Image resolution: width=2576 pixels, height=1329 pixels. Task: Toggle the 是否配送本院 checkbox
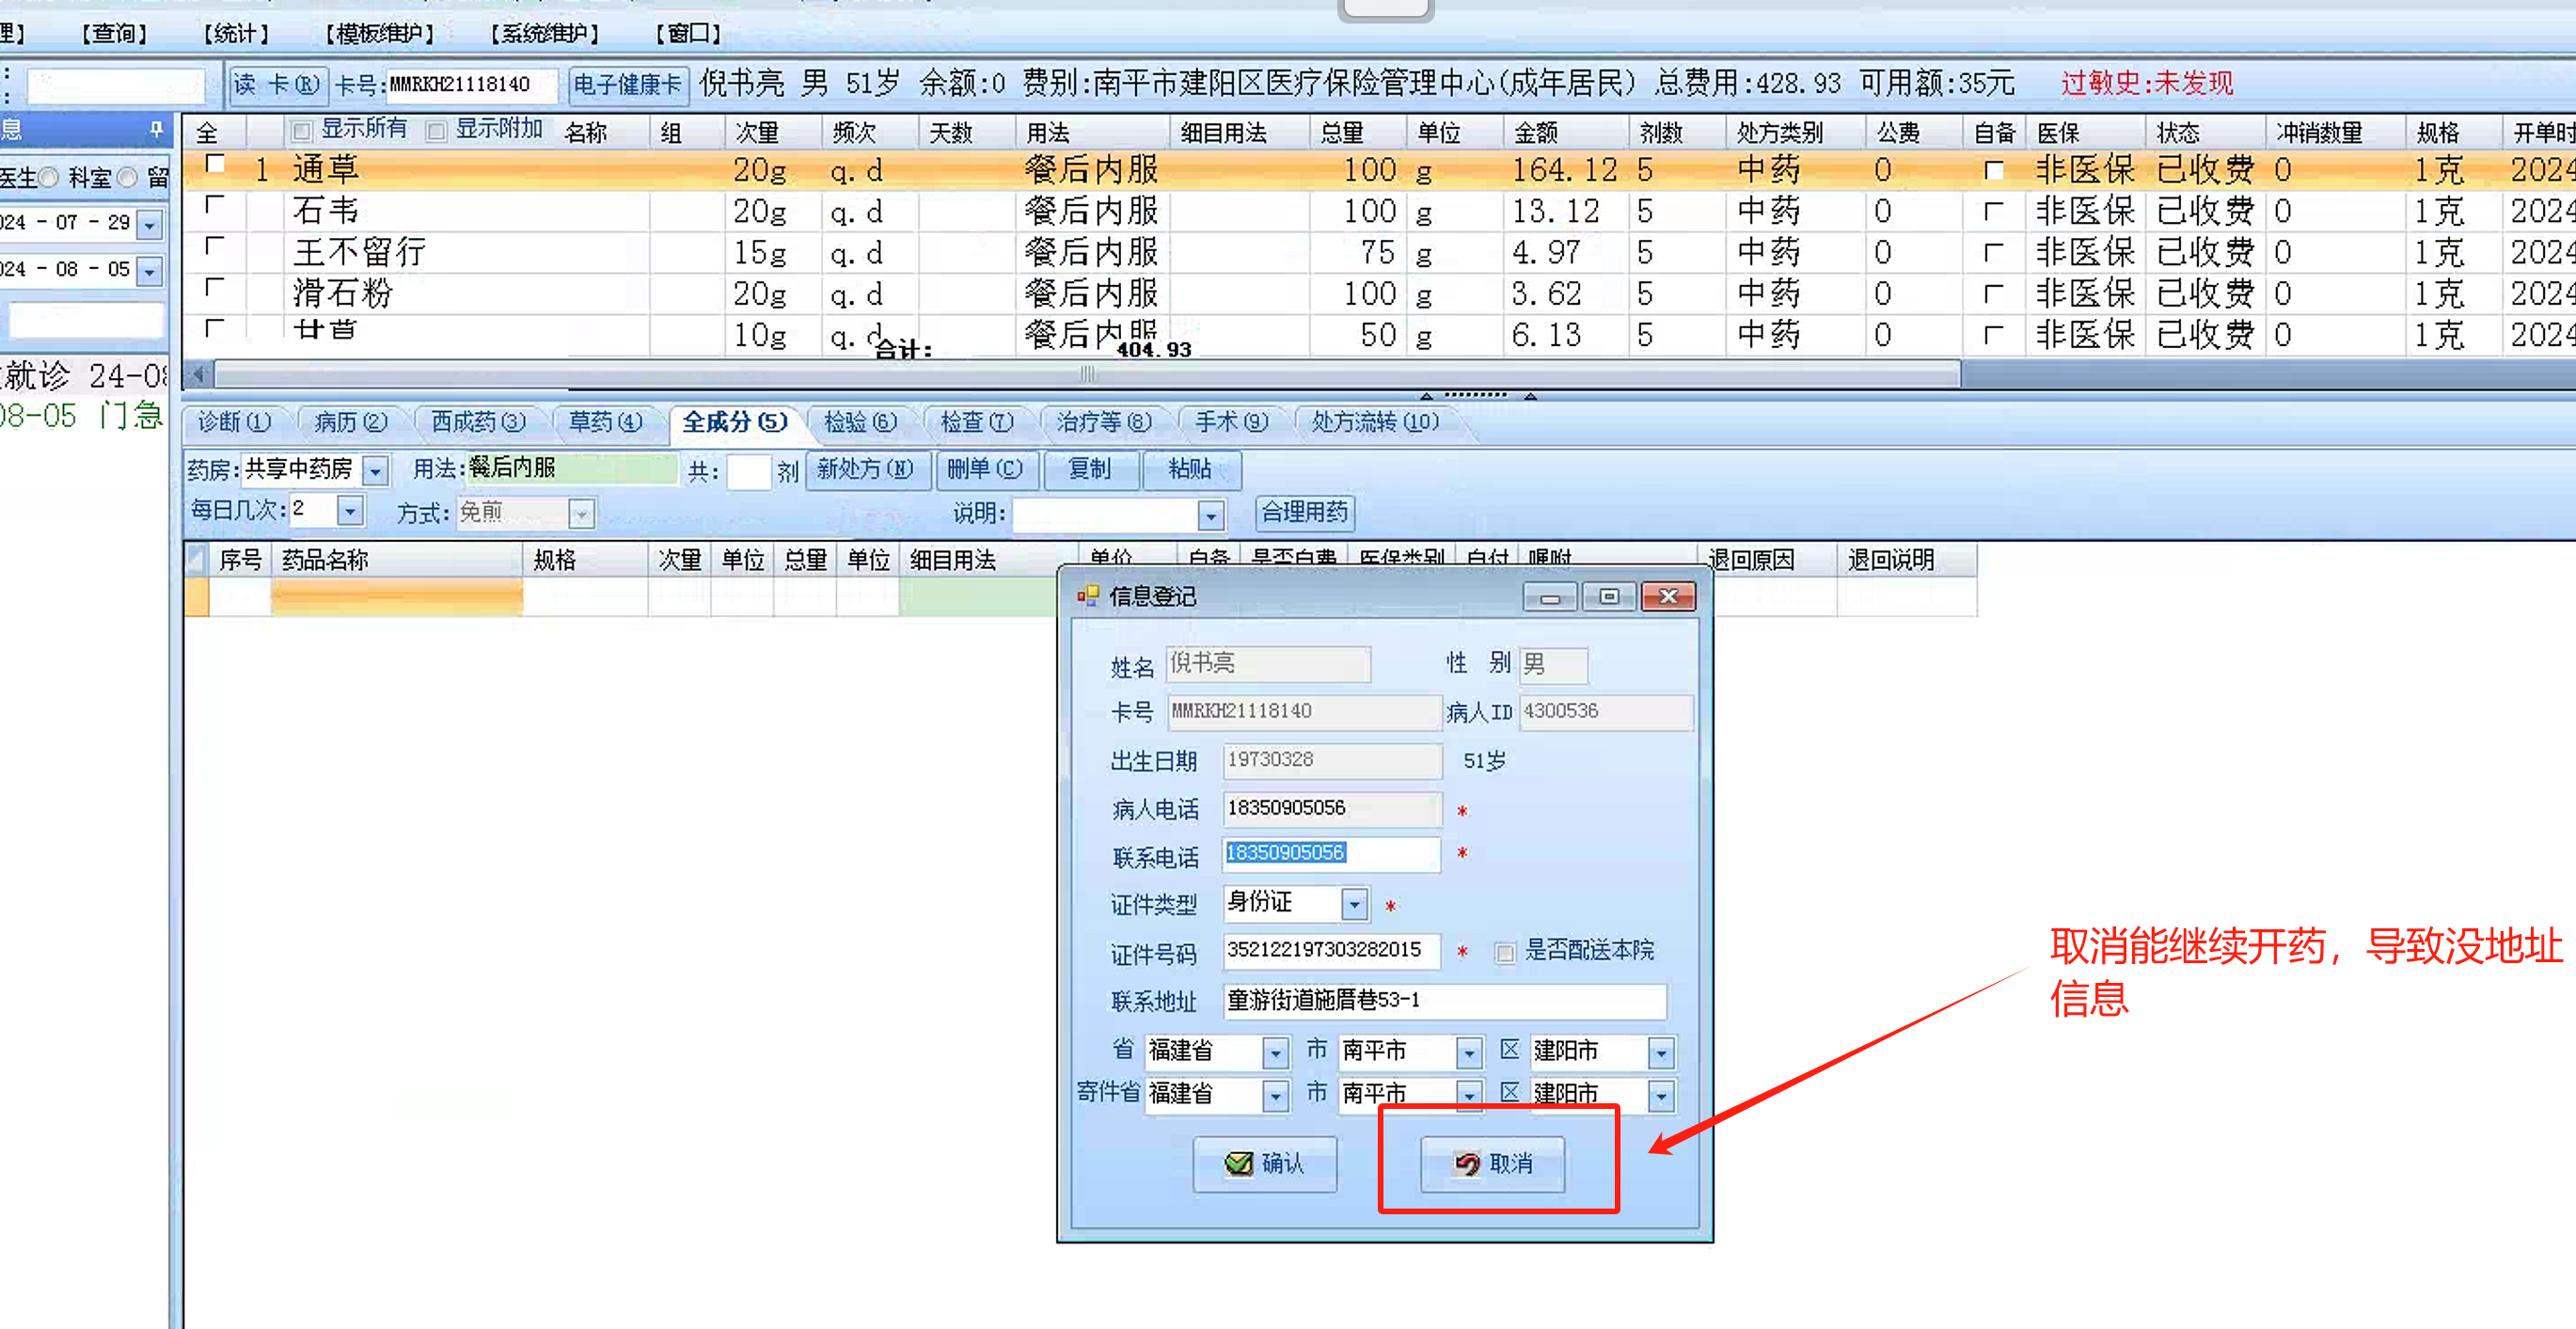coord(1505,952)
